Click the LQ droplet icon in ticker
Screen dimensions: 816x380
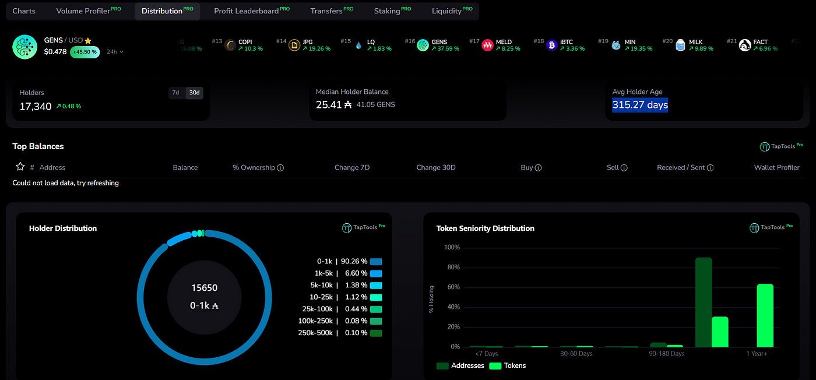[x=358, y=45]
